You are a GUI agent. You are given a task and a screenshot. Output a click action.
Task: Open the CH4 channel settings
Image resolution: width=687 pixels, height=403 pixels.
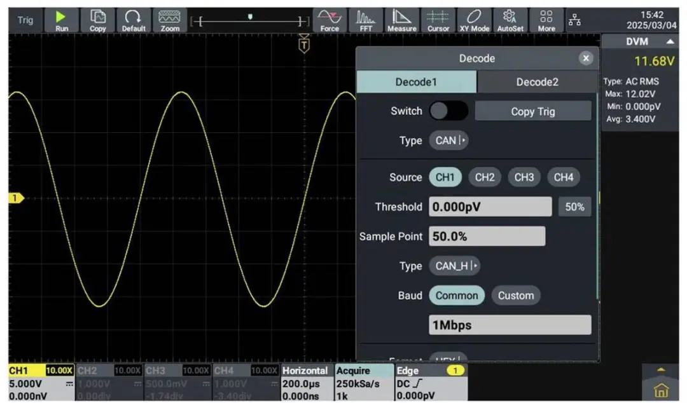246,383
